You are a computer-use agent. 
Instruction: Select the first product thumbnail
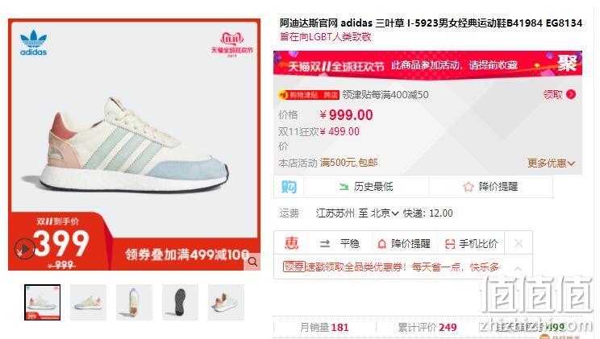[42, 302]
